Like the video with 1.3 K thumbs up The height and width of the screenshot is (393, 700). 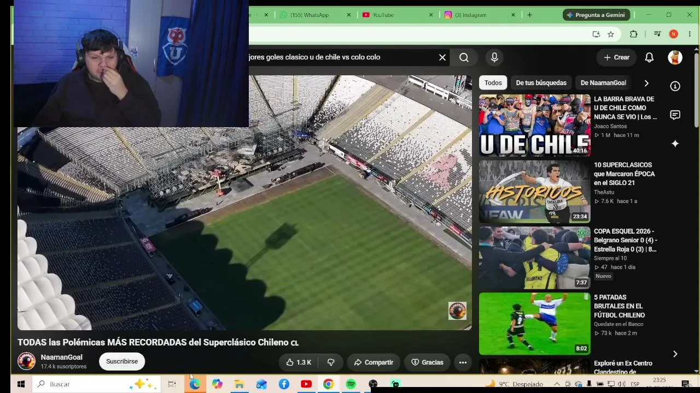tap(299, 362)
